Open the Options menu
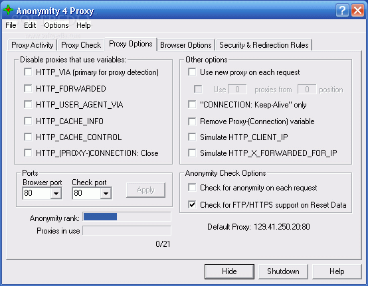The width and height of the screenshot is (368, 286). point(56,25)
